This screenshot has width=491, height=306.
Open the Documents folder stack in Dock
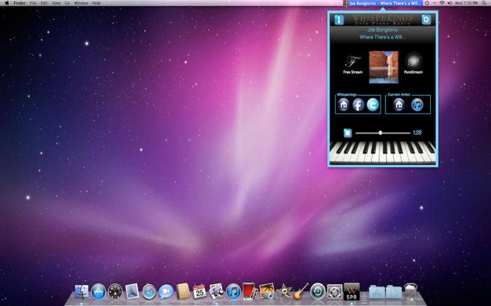(x=394, y=292)
